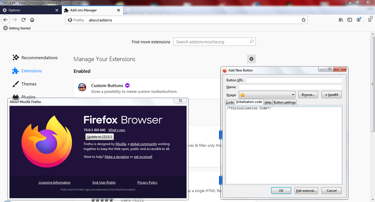Screen dimensions: 375x202
Task: Open the Button settings tab
Action: tap(284, 102)
